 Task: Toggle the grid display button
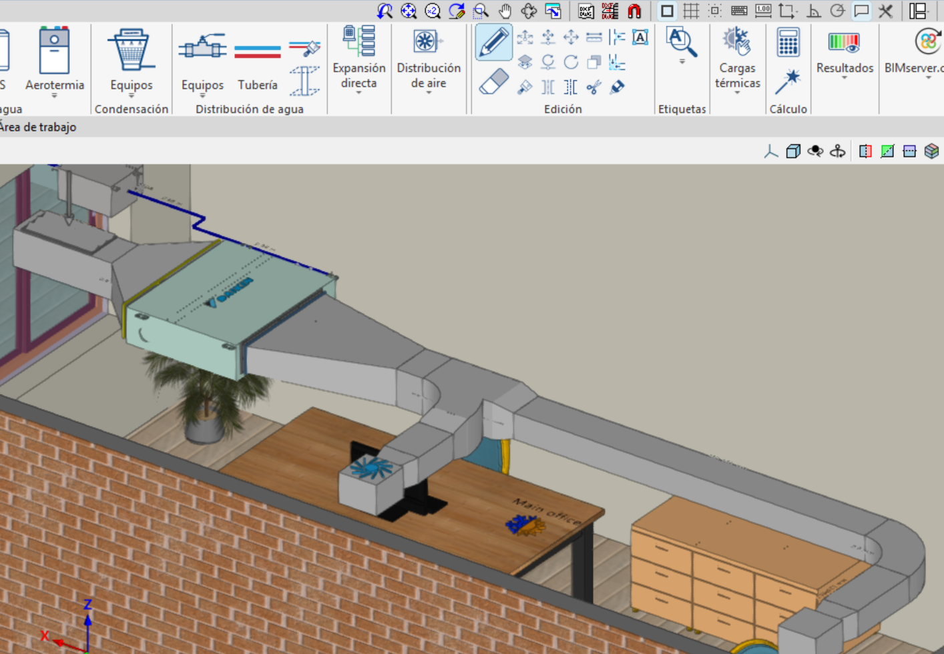click(x=691, y=11)
